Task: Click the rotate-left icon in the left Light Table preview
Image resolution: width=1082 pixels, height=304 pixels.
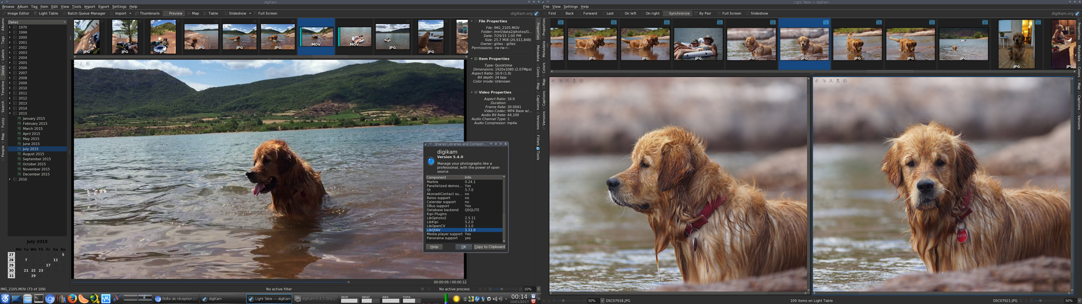Action: [x=553, y=81]
